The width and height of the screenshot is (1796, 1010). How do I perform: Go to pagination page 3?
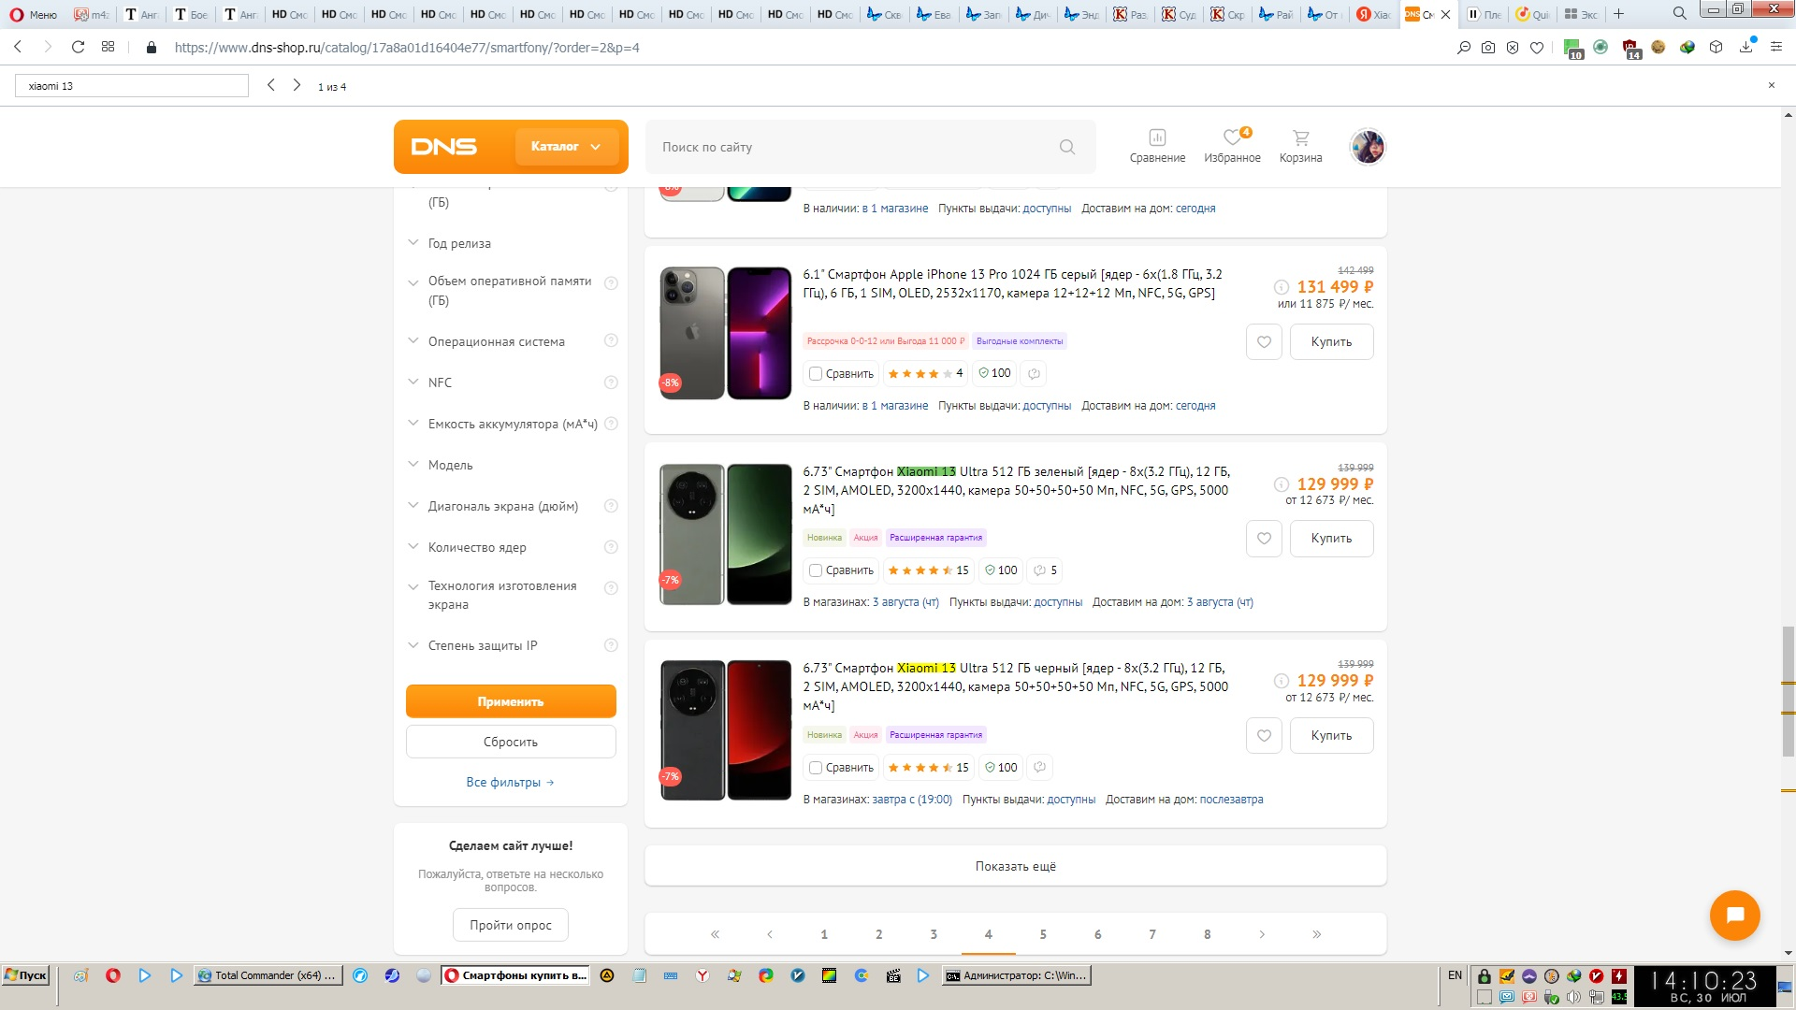(x=934, y=933)
